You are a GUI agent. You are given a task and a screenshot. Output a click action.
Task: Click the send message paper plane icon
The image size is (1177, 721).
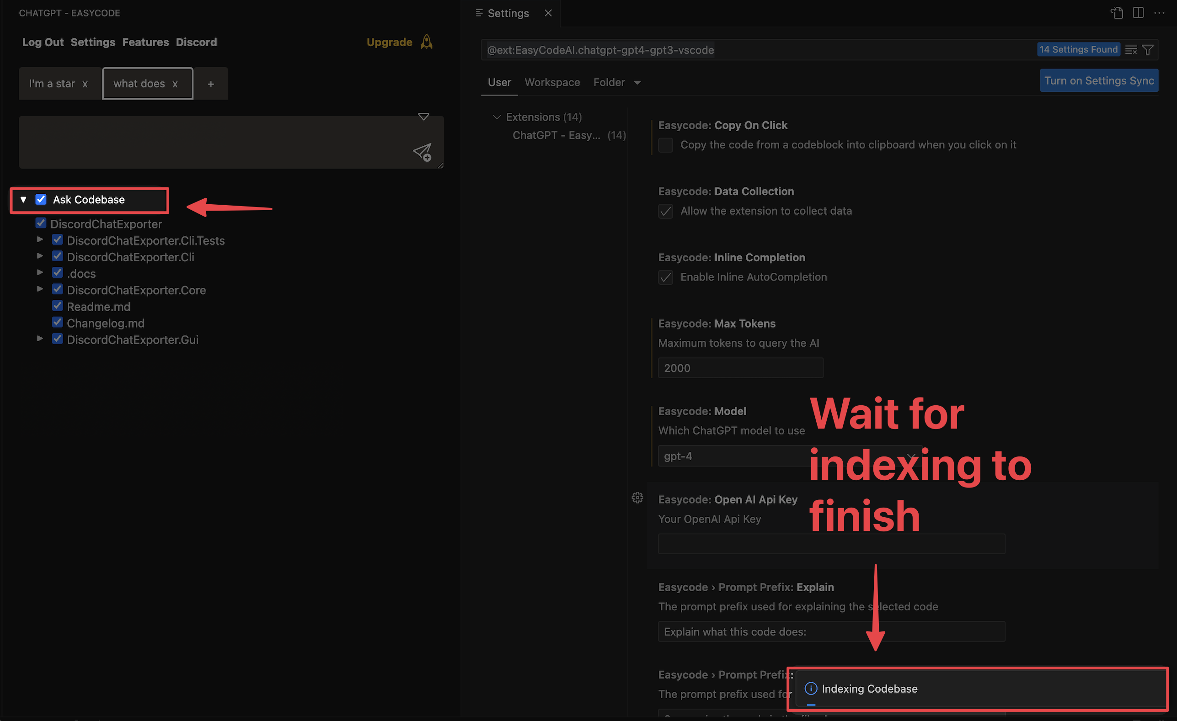pyautogui.click(x=422, y=153)
